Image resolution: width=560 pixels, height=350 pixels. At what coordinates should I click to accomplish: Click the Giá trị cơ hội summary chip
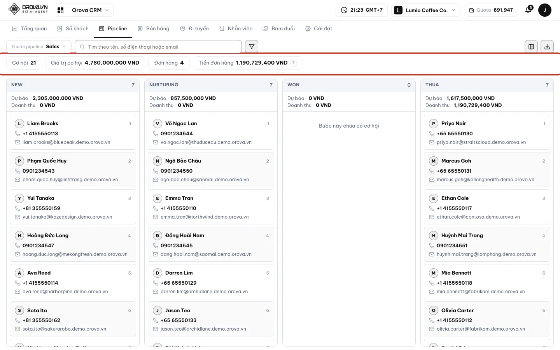click(95, 63)
